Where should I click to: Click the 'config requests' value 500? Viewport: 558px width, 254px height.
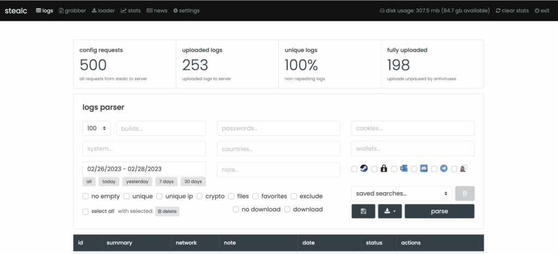click(93, 65)
